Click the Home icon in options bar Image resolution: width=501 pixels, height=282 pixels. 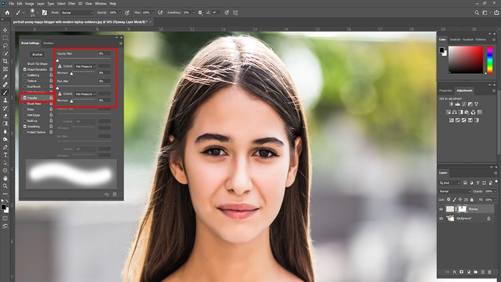pyautogui.click(x=7, y=13)
